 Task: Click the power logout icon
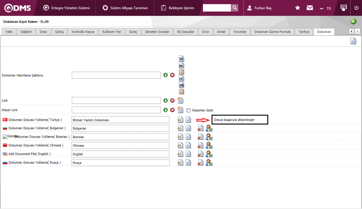click(x=356, y=8)
